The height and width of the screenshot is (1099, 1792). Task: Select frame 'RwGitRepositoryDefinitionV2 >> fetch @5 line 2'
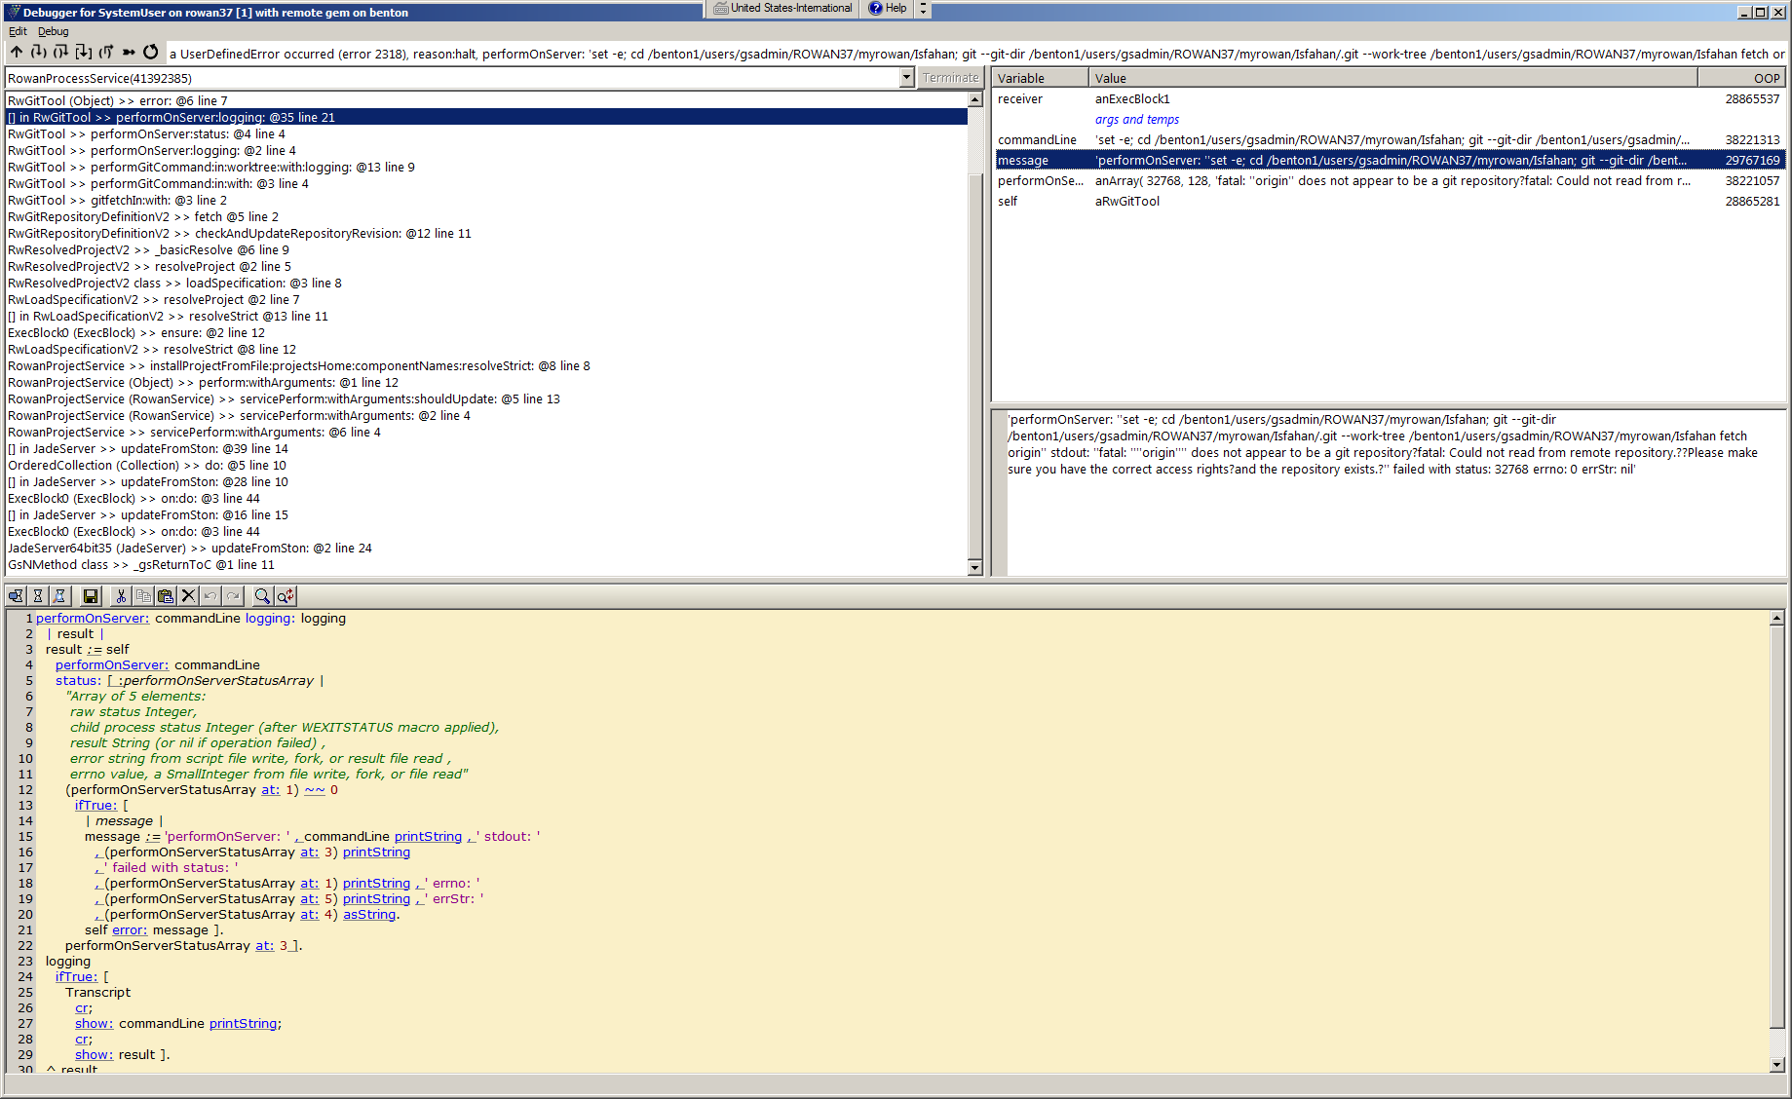click(x=486, y=216)
